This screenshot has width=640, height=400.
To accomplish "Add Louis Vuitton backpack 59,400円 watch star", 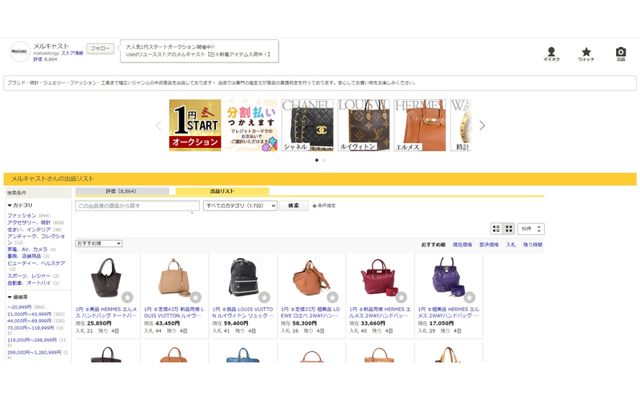I will click(264, 298).
